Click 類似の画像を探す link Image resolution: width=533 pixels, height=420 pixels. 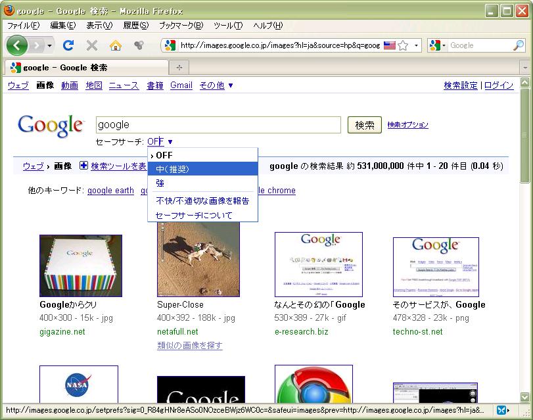[x=190, y=346]
